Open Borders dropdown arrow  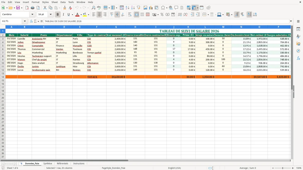click(208, 15)
